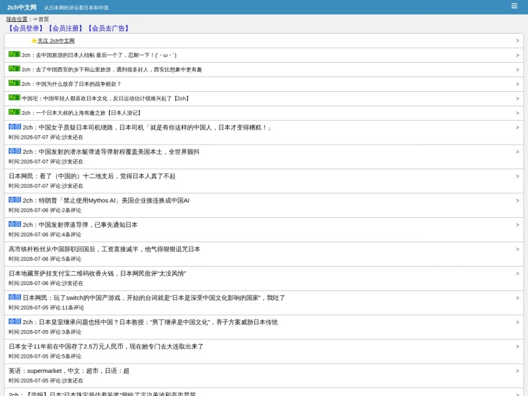528x396 pixels.
Task: Click blue 会员 badge on 中国女子质疑日本司机绕路 post
Action: tap(15, 127)
